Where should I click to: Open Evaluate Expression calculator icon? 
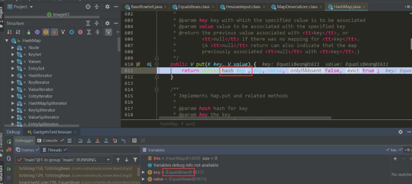tap(134, 140)
